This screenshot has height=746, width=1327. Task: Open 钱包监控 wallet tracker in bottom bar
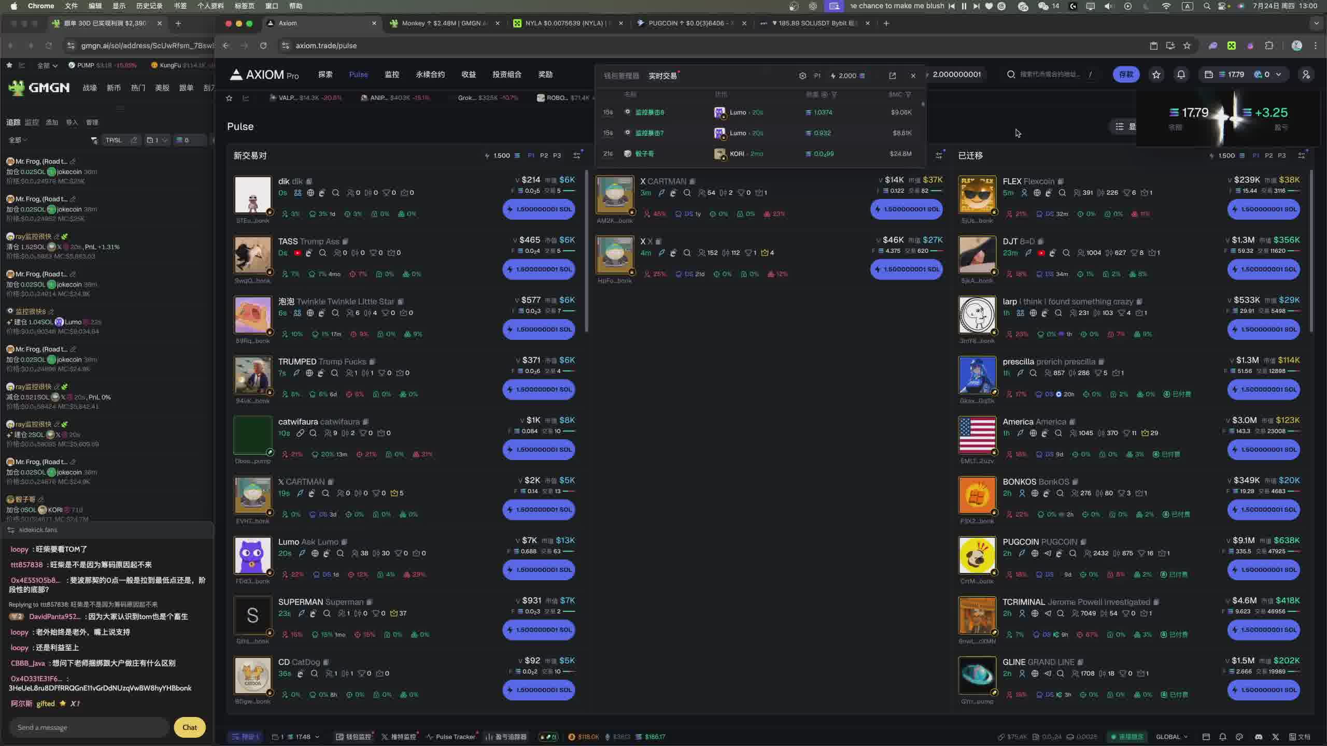point(354,737)
